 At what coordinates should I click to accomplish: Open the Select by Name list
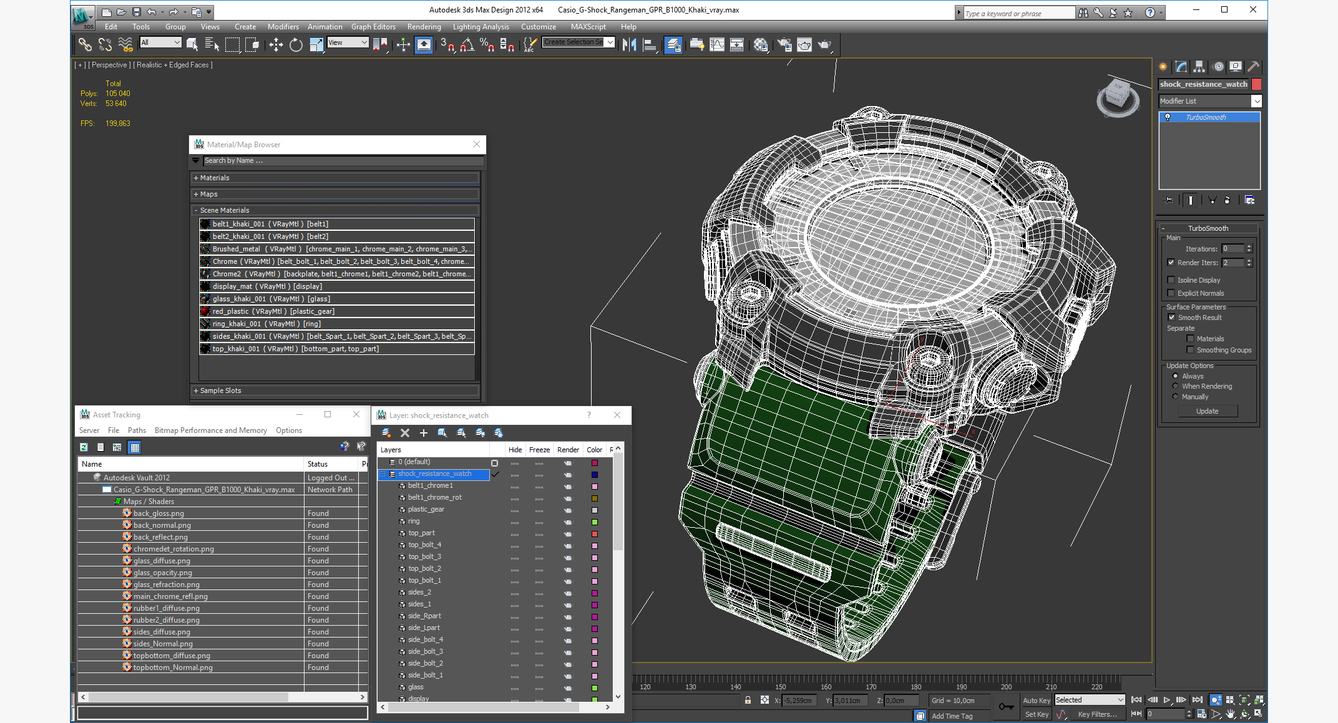[212, 44]
